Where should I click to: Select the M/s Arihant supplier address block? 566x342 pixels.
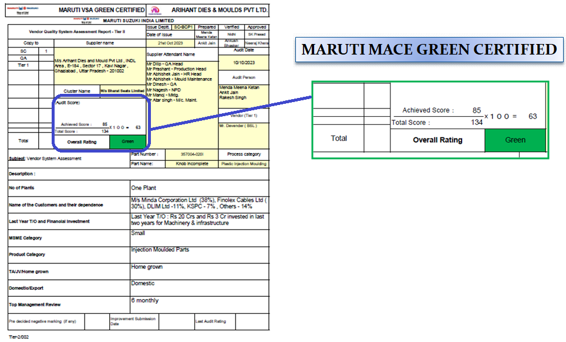pyautogui.click(x=95, y=66)
